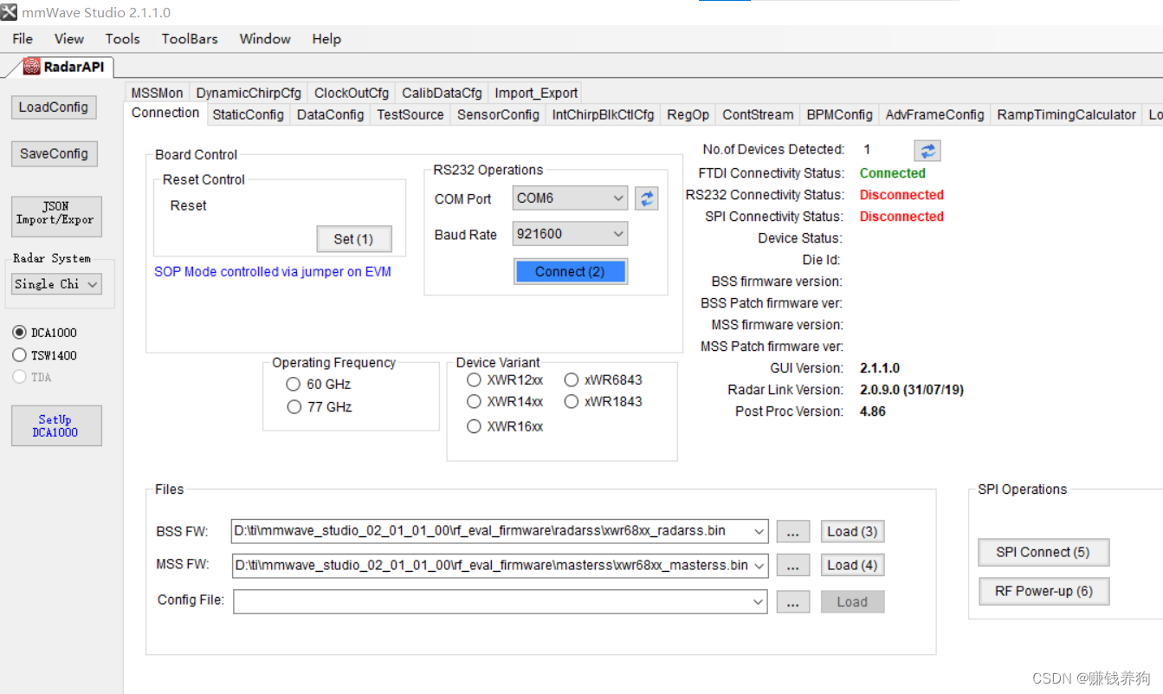Select the TSW1400 radio button
This screenshot has width=1163, height=694.
tap(19, 355)
